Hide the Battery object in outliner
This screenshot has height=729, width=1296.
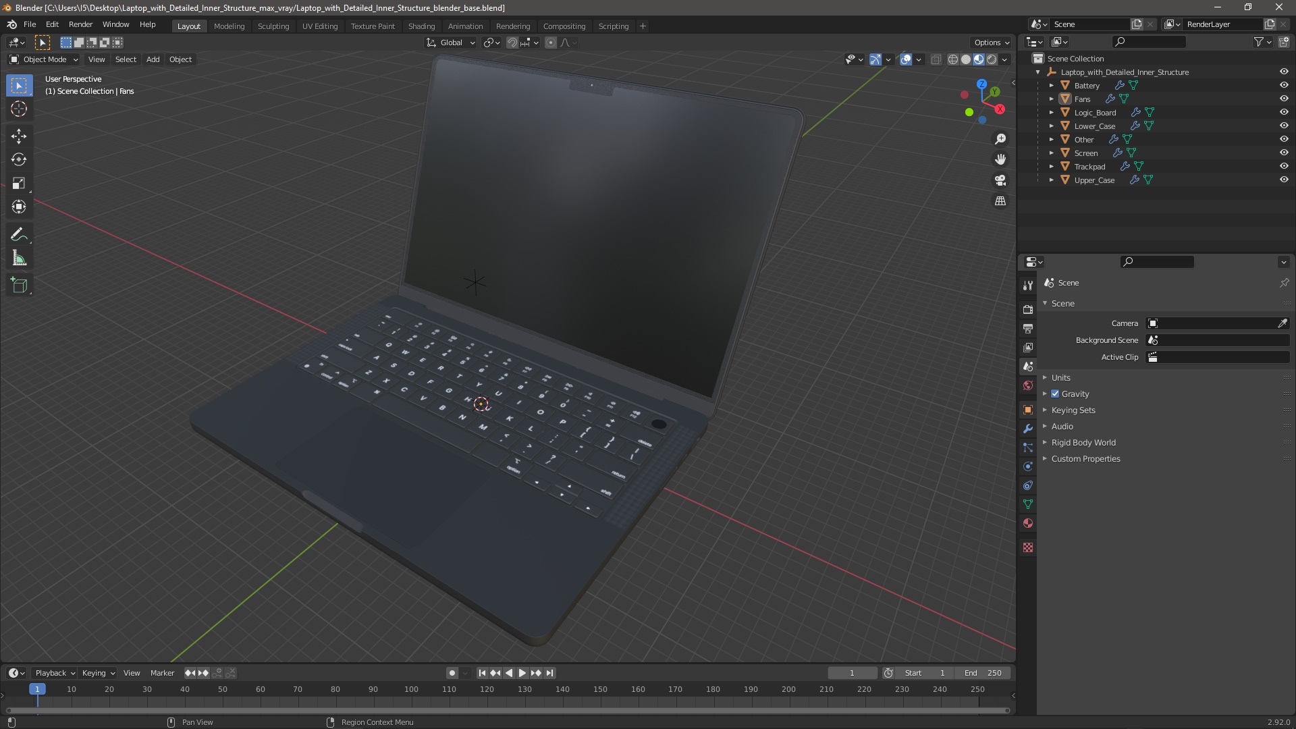(1284, 85)
